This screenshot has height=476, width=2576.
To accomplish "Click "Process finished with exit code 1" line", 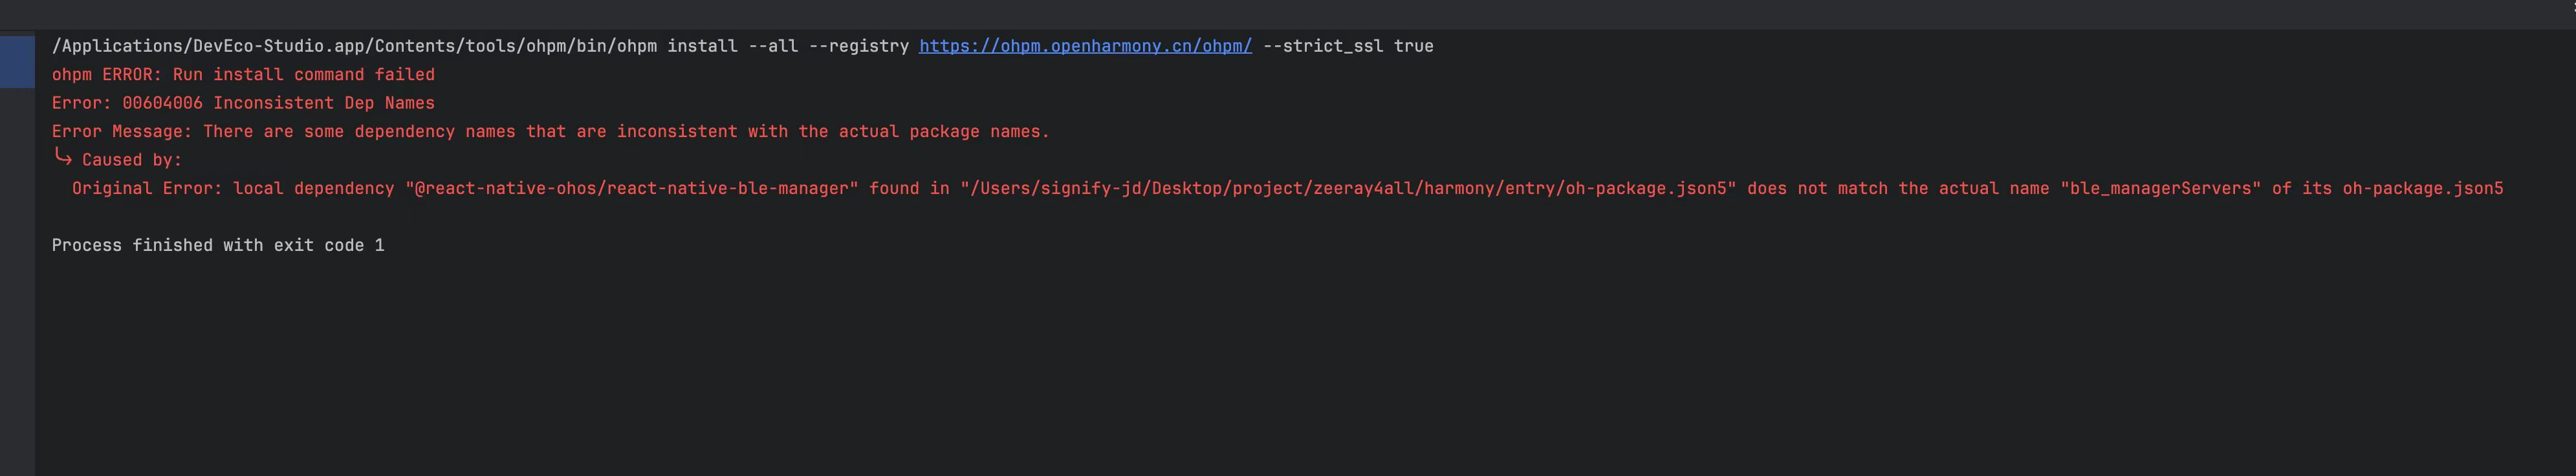I will (218, 245).
